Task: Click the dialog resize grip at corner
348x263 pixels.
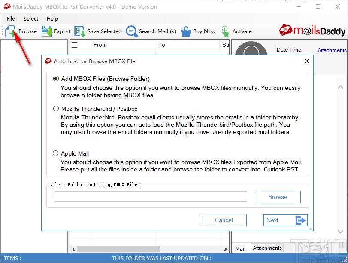Action: (x=311, y=228)
